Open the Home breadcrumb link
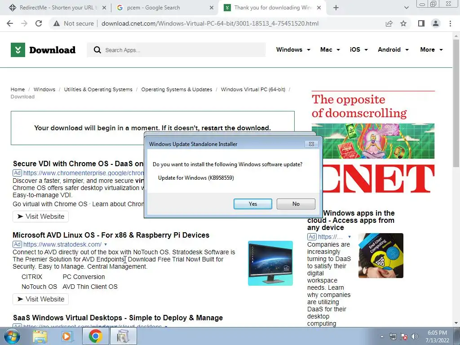460x345 pixels. (x=18, y=89)
